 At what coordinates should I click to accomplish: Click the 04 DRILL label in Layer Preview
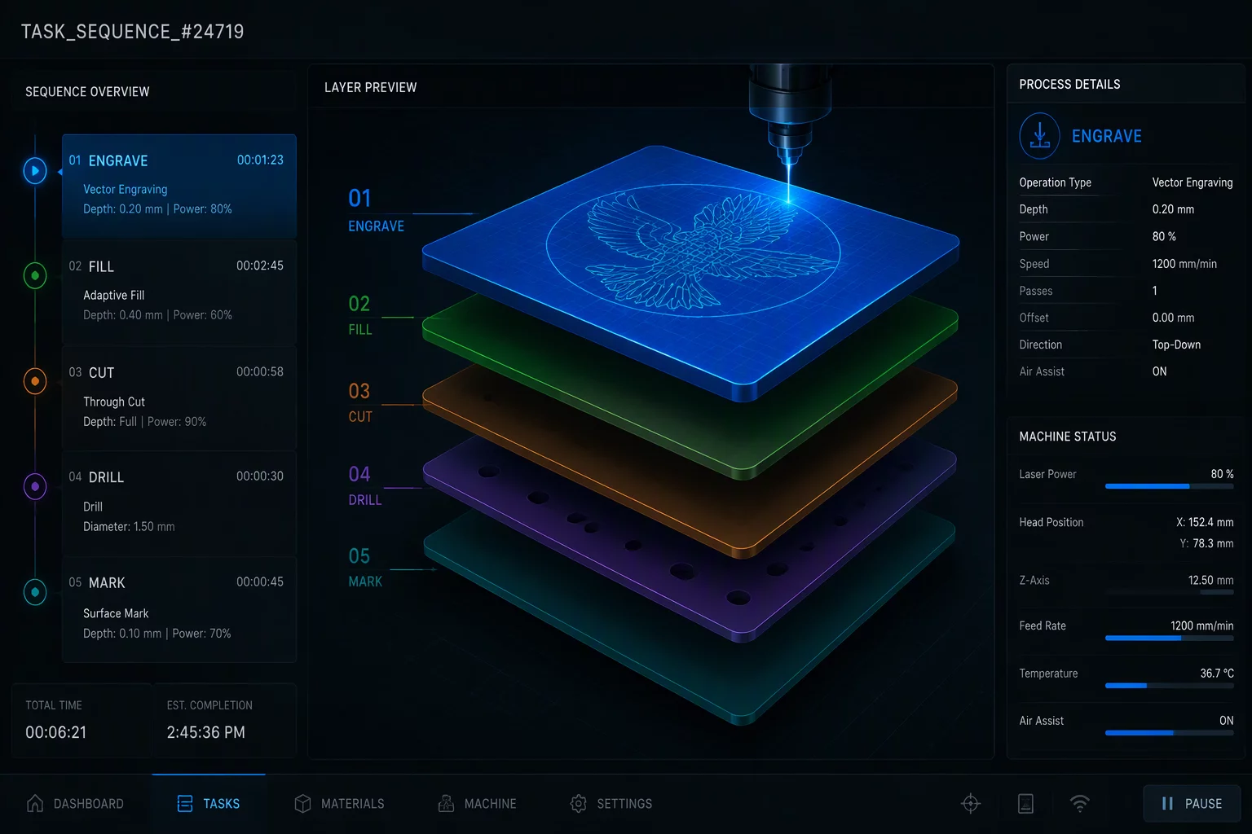pos(364,486)
